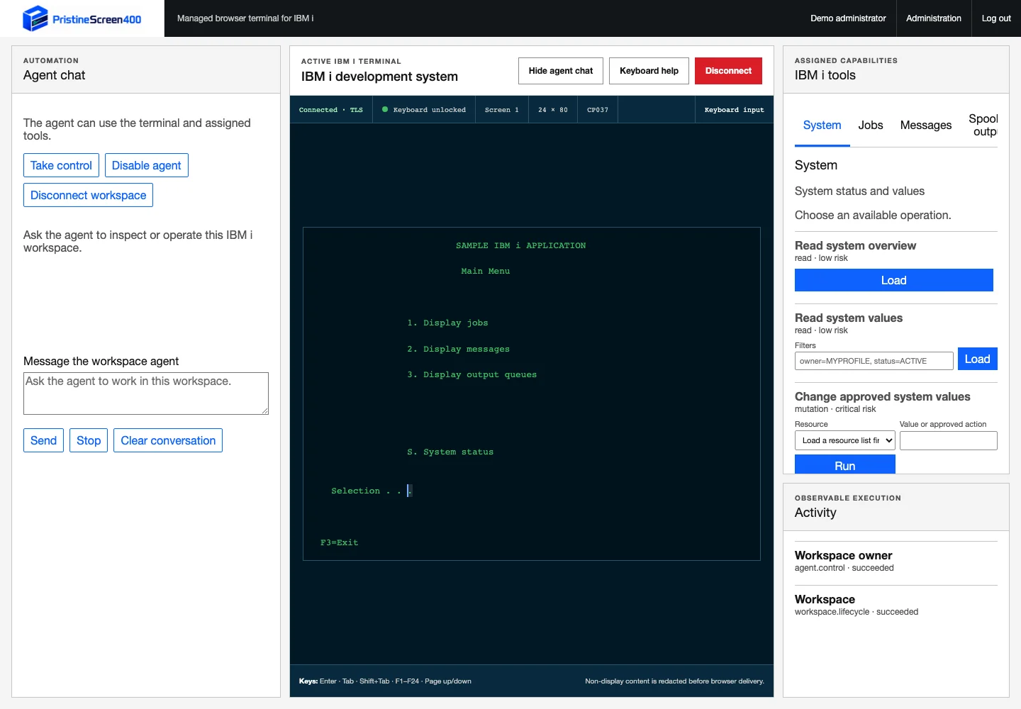Load the system overview
The width and height of the screenshot is (1021, 709).
pos(893,280)
